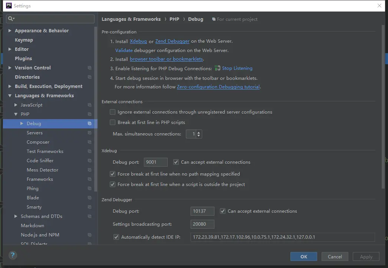Open the help question mark button

(x=13, y=255)
